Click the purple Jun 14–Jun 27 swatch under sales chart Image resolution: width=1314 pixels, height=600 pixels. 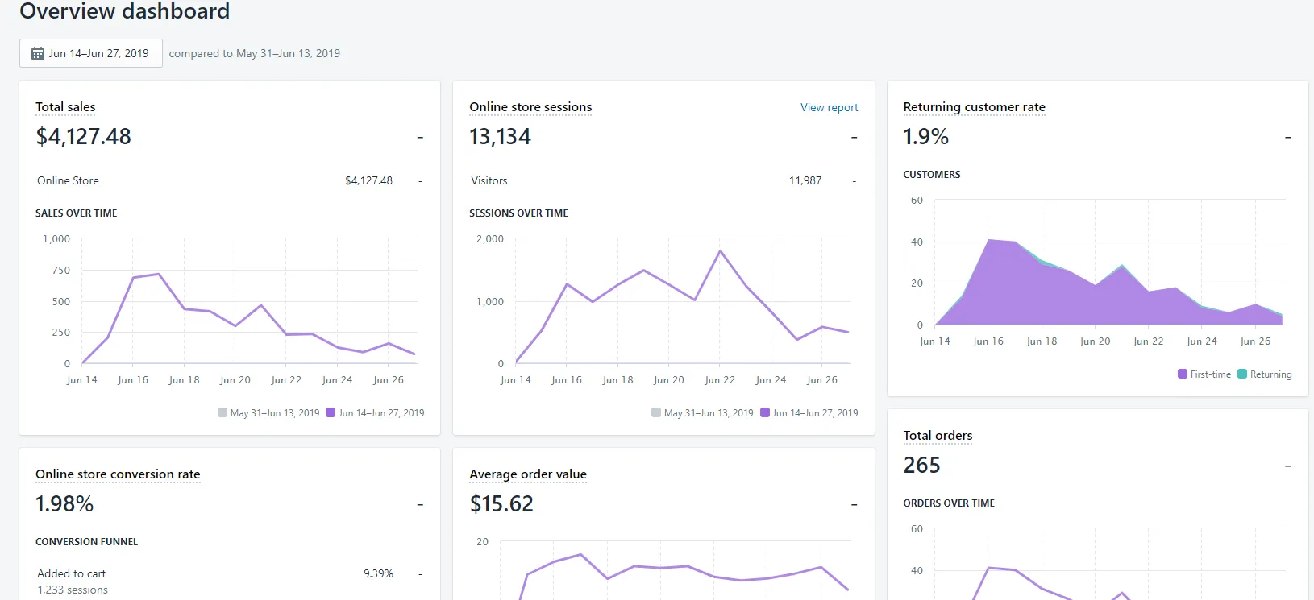331,412
